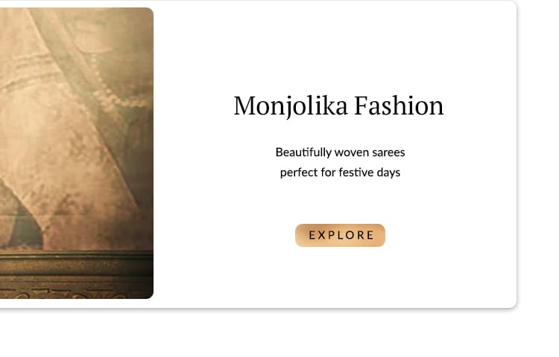Click the gold gradient EXPLORE button's right edge
The image size is (559, 357).
coord(383,235)
